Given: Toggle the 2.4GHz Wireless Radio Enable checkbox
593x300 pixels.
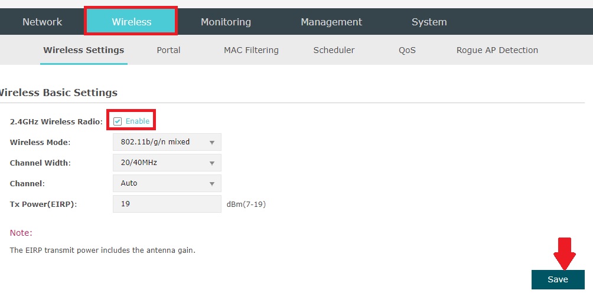Looking at the screenshot, I should pyautogui.click(x=118, y=121).
